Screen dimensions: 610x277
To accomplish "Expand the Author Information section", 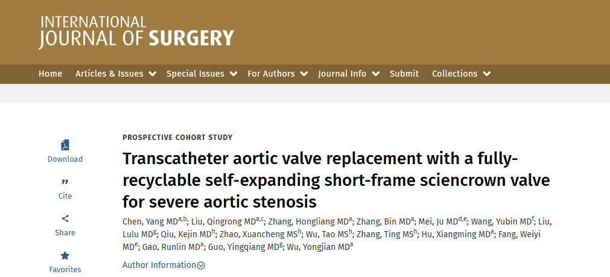I will (164, 265).
